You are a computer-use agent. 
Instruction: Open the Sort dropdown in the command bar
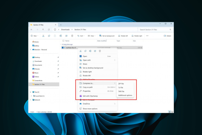click(x=81, y=36)
